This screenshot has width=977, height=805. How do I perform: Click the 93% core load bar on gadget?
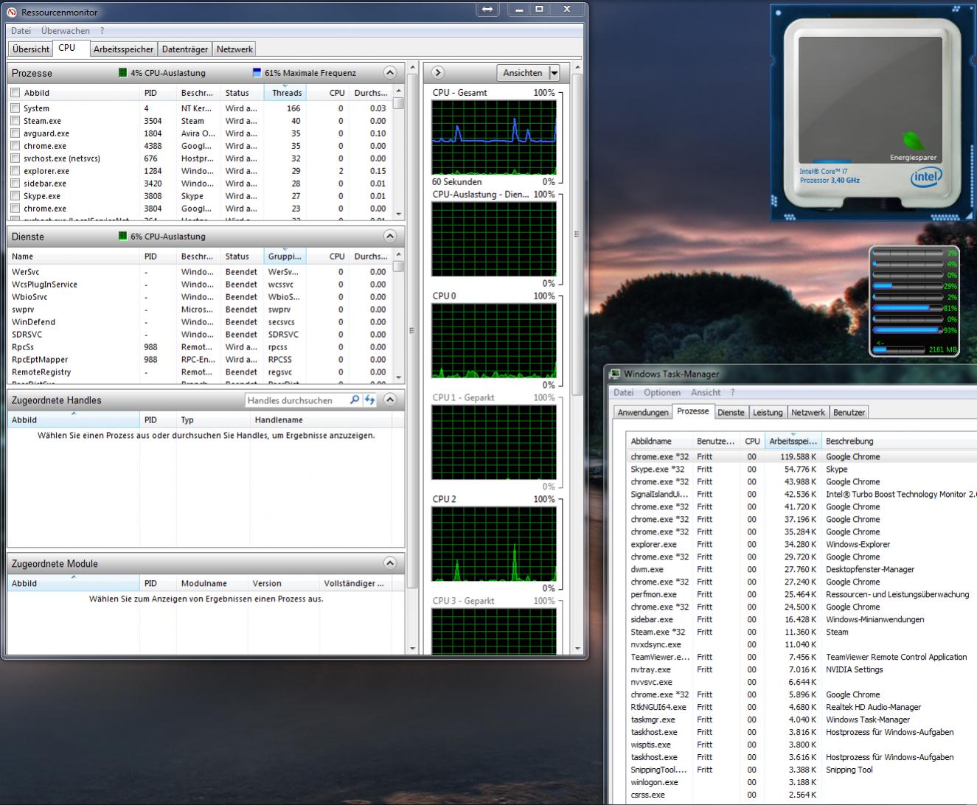click(908, 330)
